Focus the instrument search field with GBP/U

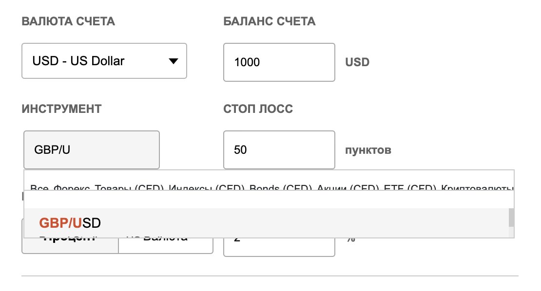[x=92, y=149]
